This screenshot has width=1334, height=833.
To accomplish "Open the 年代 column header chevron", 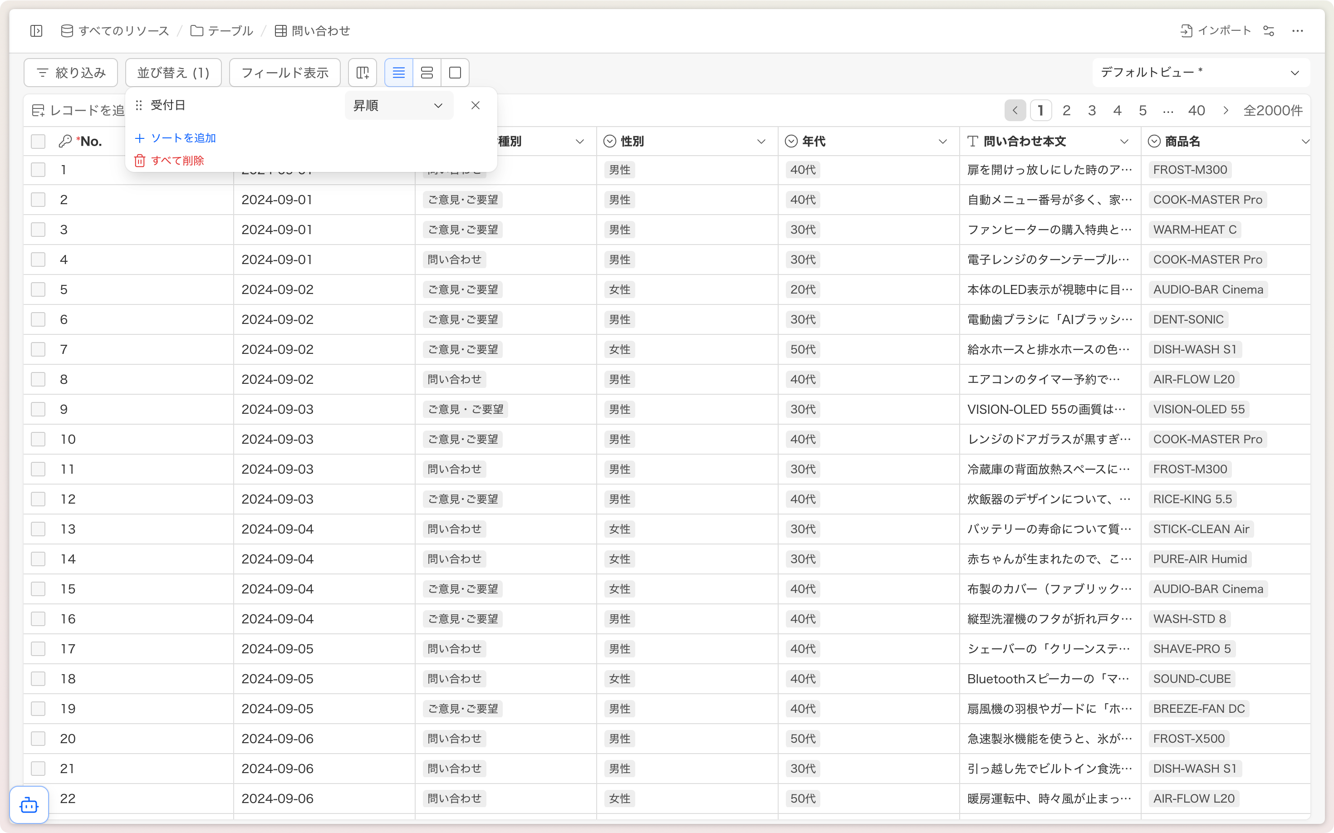I will pos(942,142).
